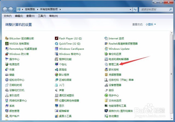Screen dimensions: 175x122
Task: Click the 程序和功能 icon
Action: point(57,59)
